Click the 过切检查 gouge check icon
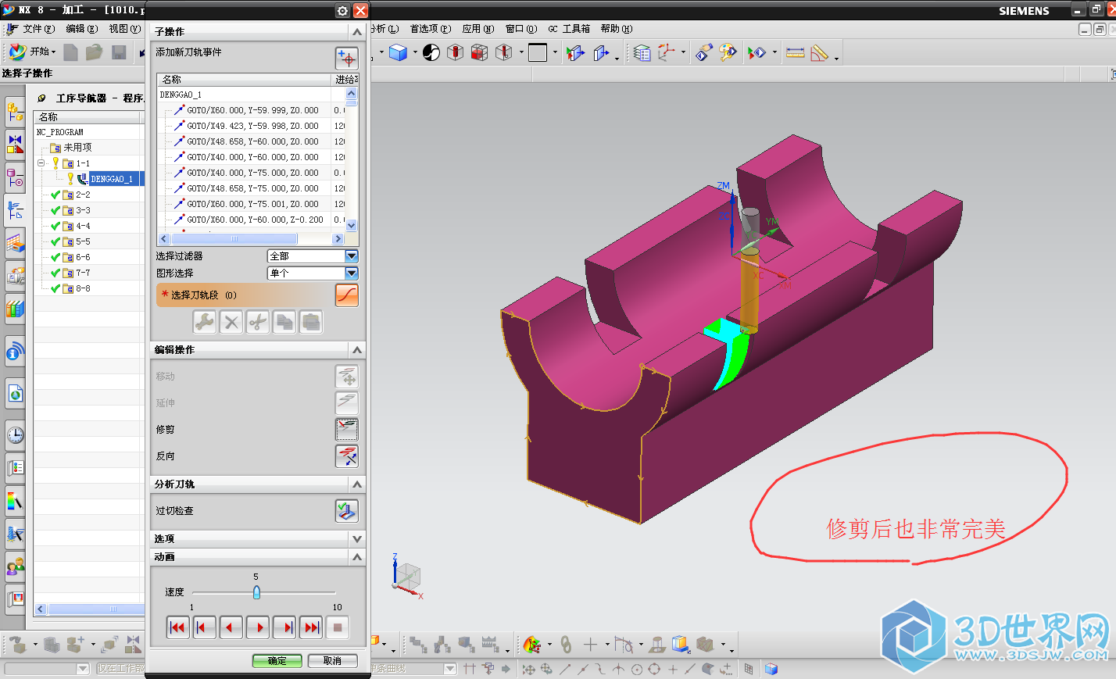Image resolution: width=1116 pixels, height=679 pixels. point(346,511)
